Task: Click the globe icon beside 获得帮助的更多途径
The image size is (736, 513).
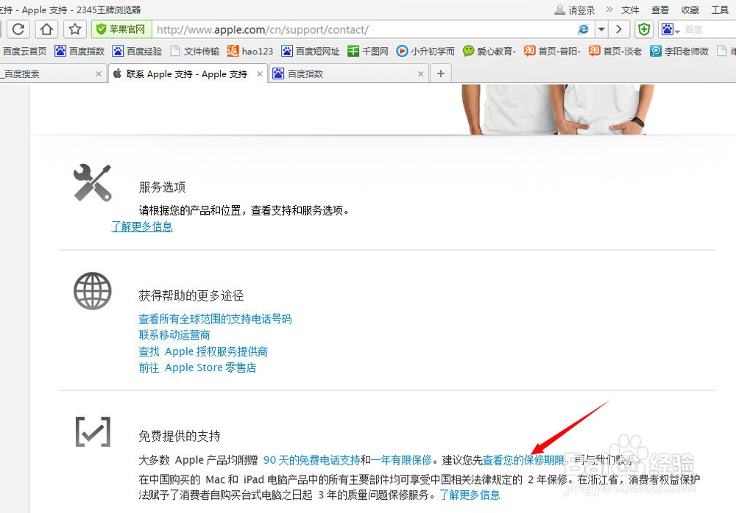Action: 93,291
